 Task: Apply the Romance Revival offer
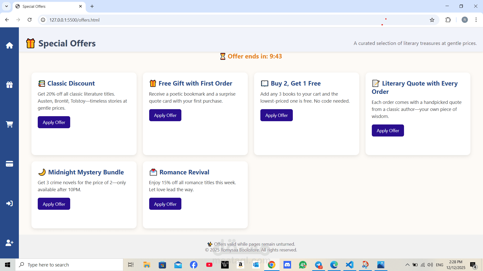coord(165,204)
